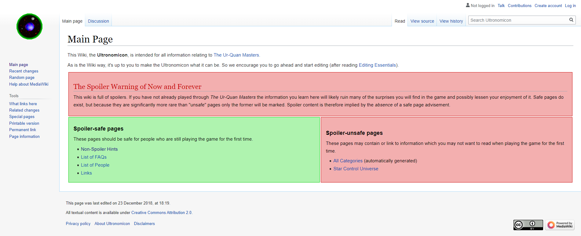
Task: Open the List of People
Action: click(95, 165)
